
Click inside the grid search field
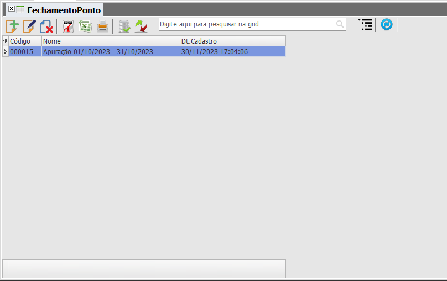pyautogui.click(x=247, y=24)
